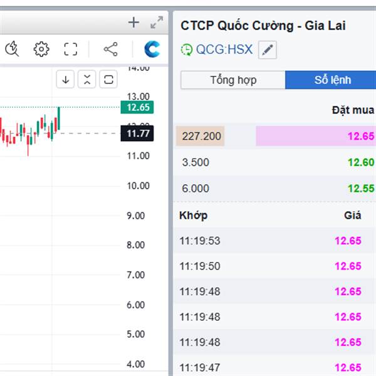Select bid volume 6.000
376x376 pixels.
[196, 189]
